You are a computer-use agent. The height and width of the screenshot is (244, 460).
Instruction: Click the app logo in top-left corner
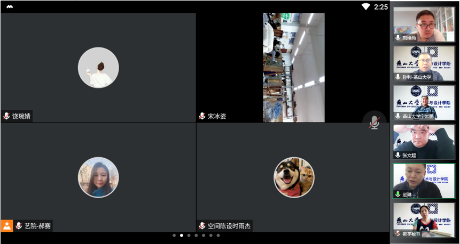point(10,6)
